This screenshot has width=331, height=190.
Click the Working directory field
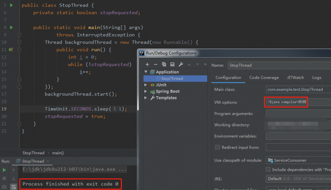click(x=298, y=125)
